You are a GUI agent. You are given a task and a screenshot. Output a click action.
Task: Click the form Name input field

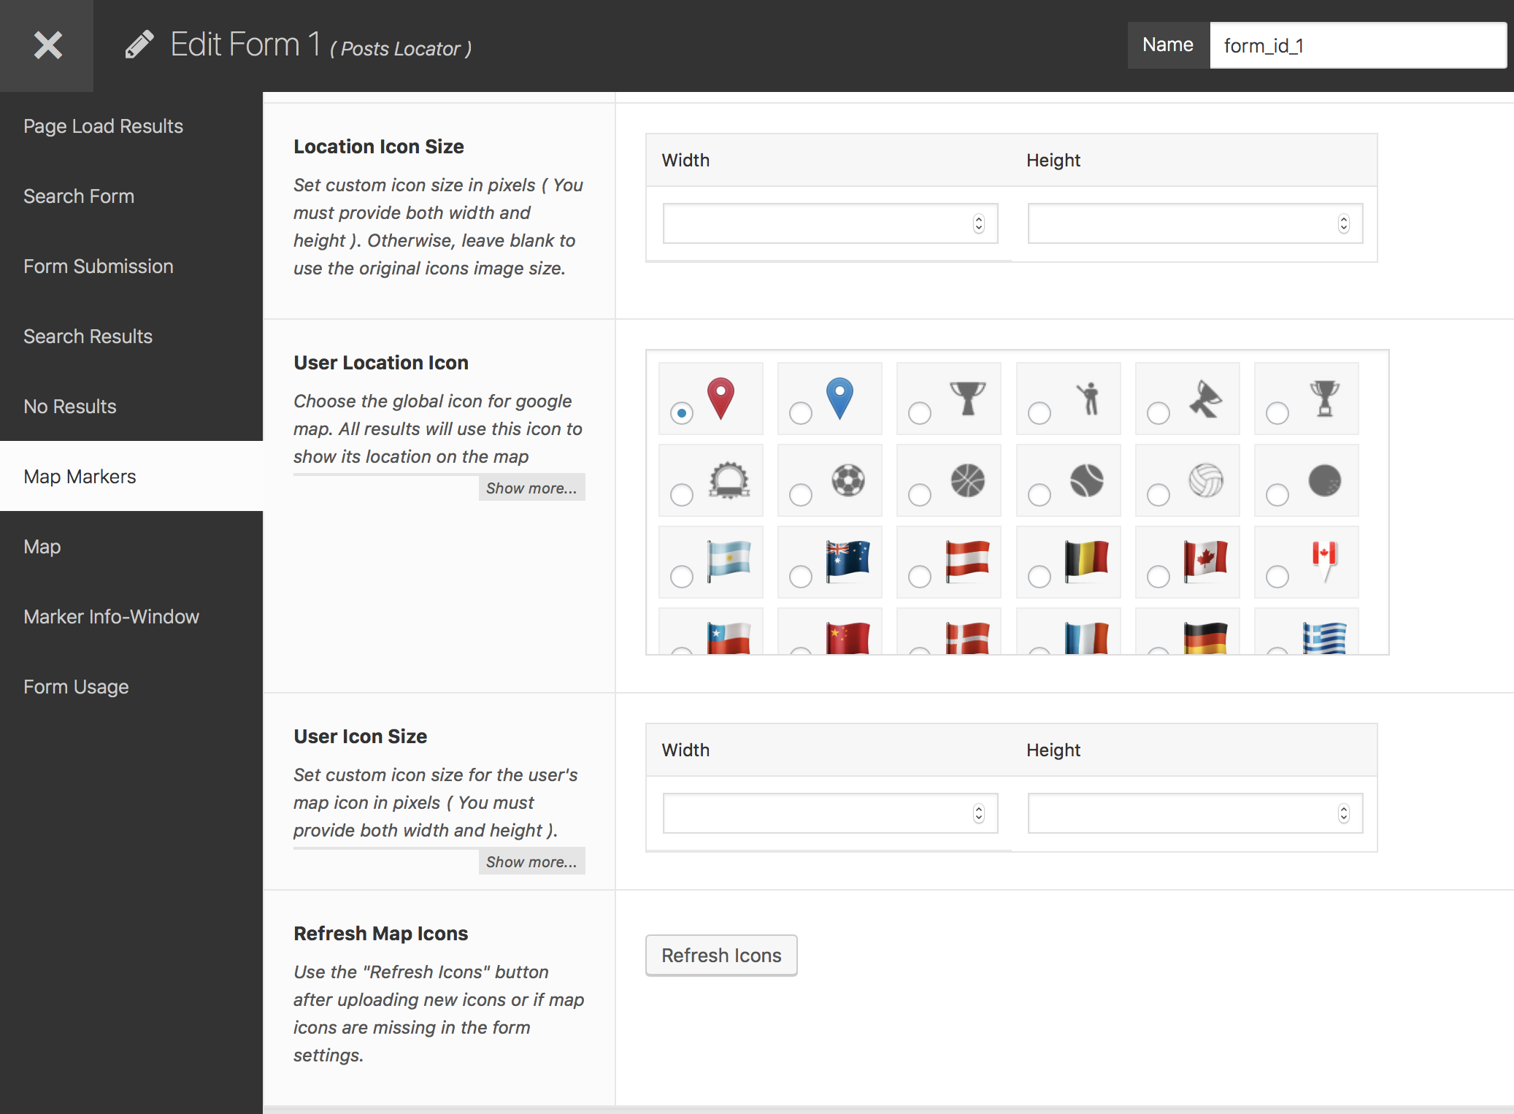(x=1357, y=45)
